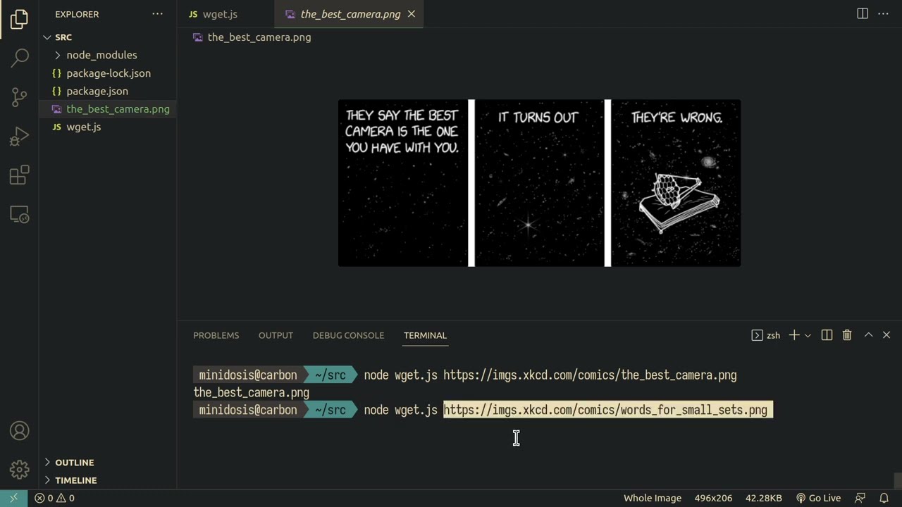Screen dimensions: 902x507
Task: Open notifications bell in status bar
Action: click(x=884, y=498)
